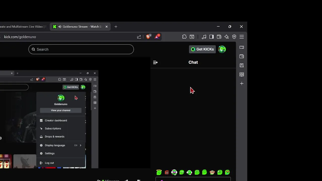Image resolution: width=322 pixels, height=181 pixels.
Task: Collapse chat using the arrow icon beside Chat
Action: coord(155,62)
